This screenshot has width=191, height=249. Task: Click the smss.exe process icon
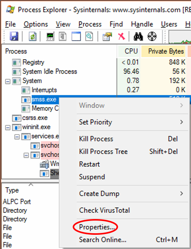pyautogui.click(x=26, y=100)
